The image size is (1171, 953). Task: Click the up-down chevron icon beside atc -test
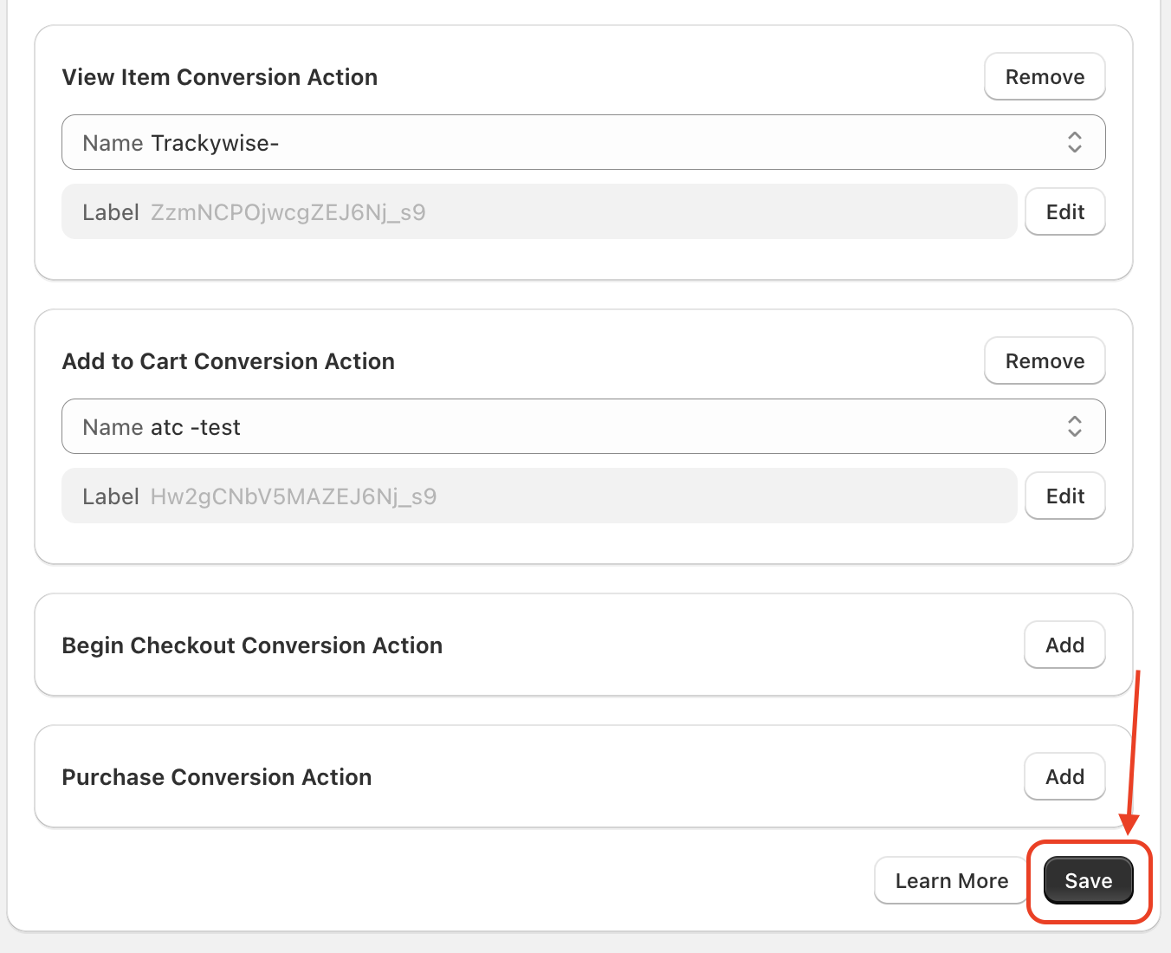click(1074, 426)
